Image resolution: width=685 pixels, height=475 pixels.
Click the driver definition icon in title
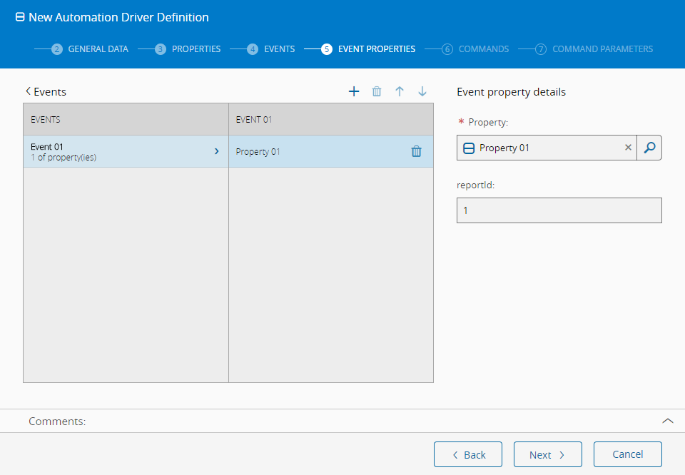click(20, 17)
